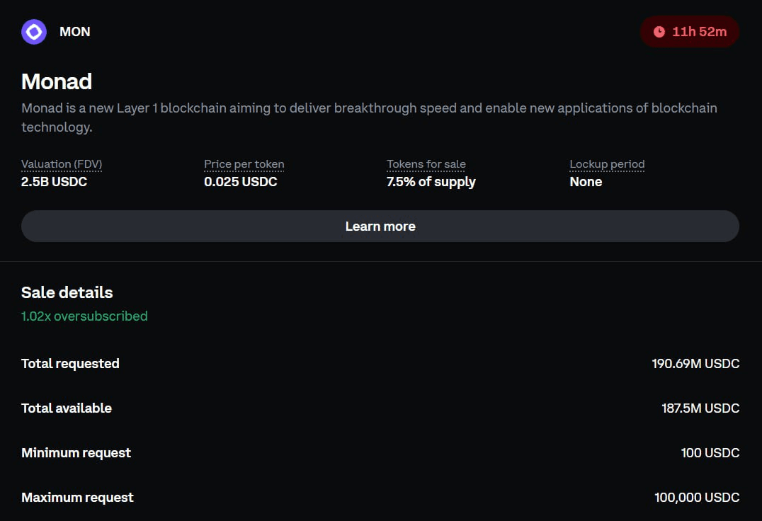
Task: Click the Tokens for sale label
Action: click(426, 164)
